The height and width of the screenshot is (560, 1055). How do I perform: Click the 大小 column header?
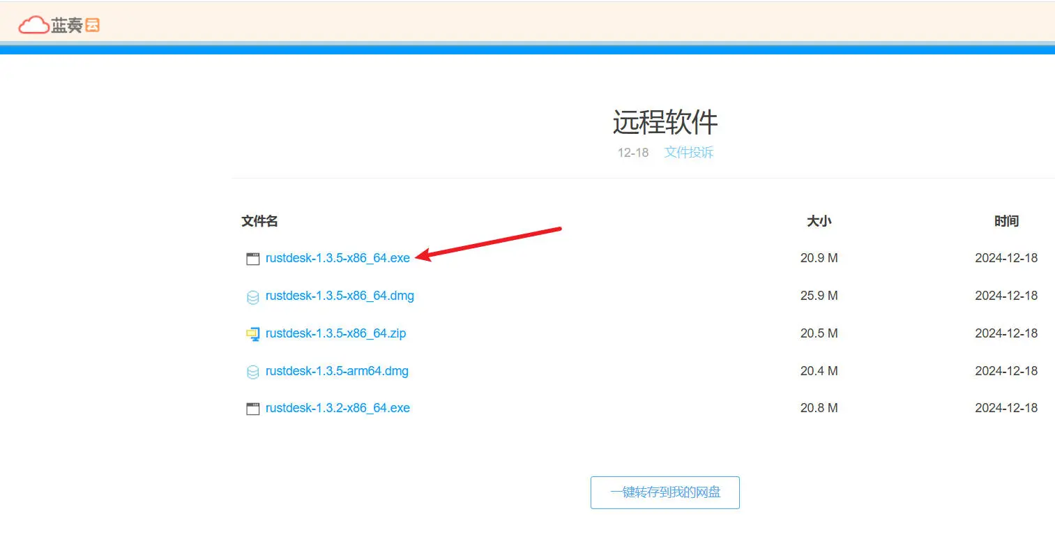[x=819, y=221]
